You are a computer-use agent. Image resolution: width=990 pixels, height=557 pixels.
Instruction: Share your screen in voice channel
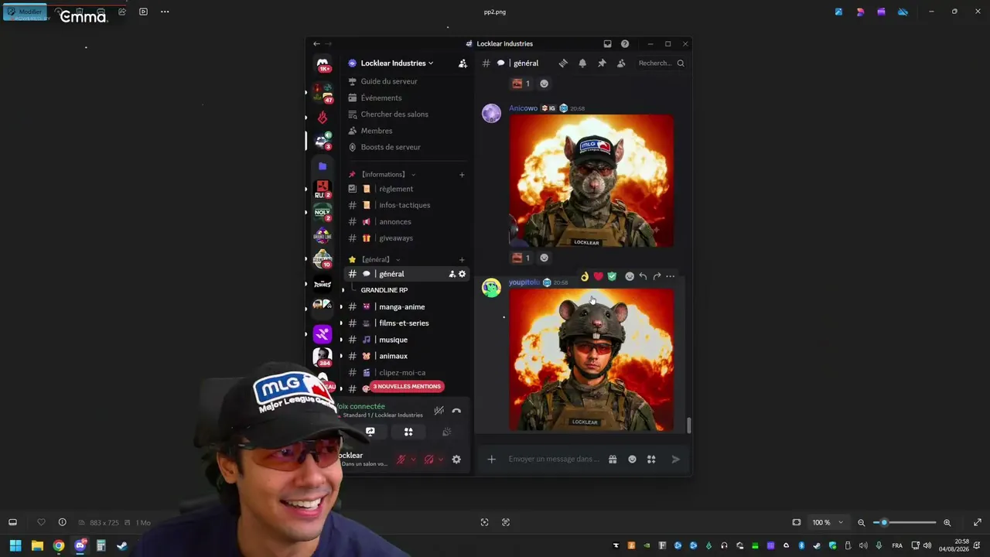[x=370, y=432]
